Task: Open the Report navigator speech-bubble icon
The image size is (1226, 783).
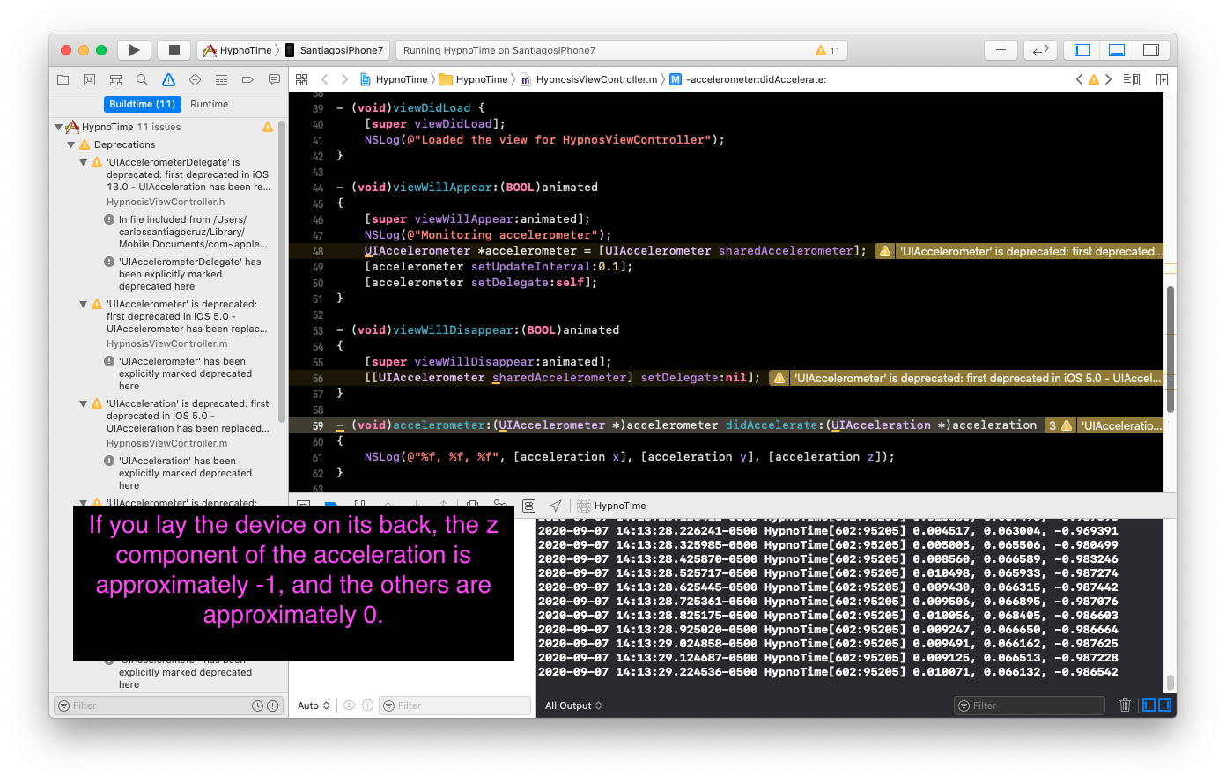Action: [x=274, y=79]
